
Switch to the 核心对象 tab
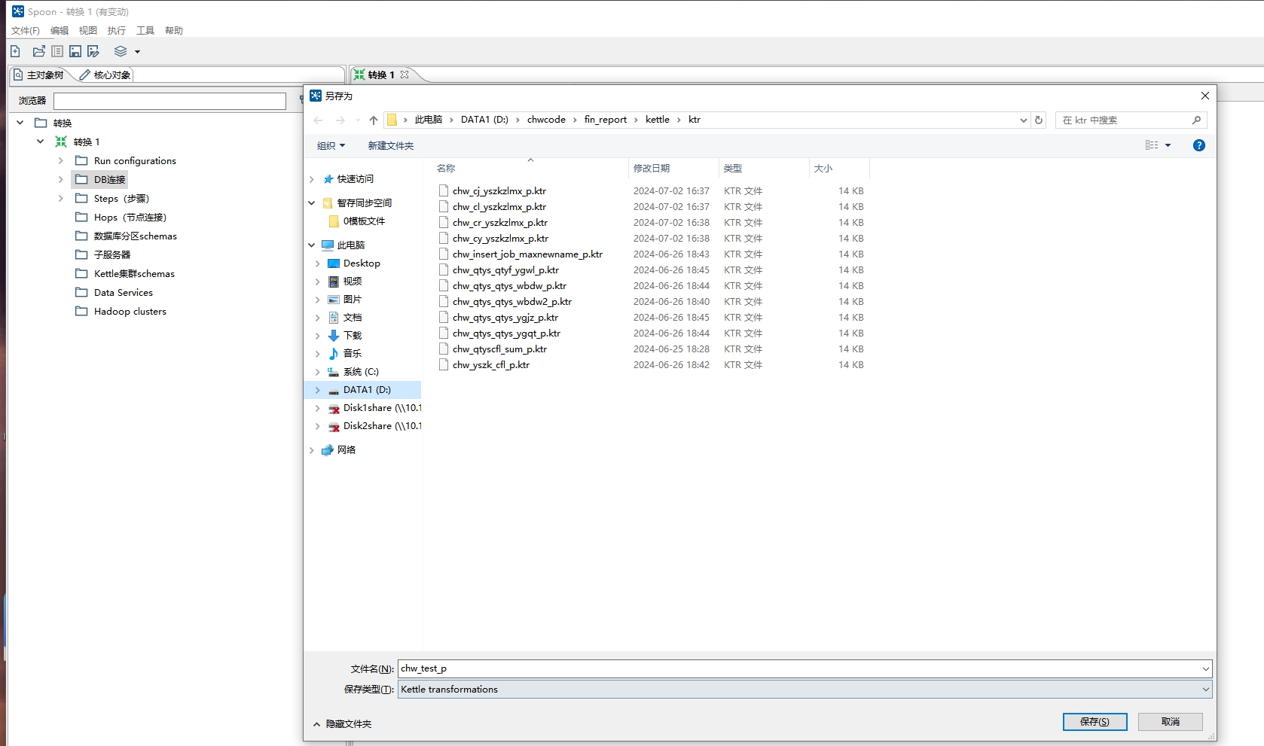pos(105,75)
